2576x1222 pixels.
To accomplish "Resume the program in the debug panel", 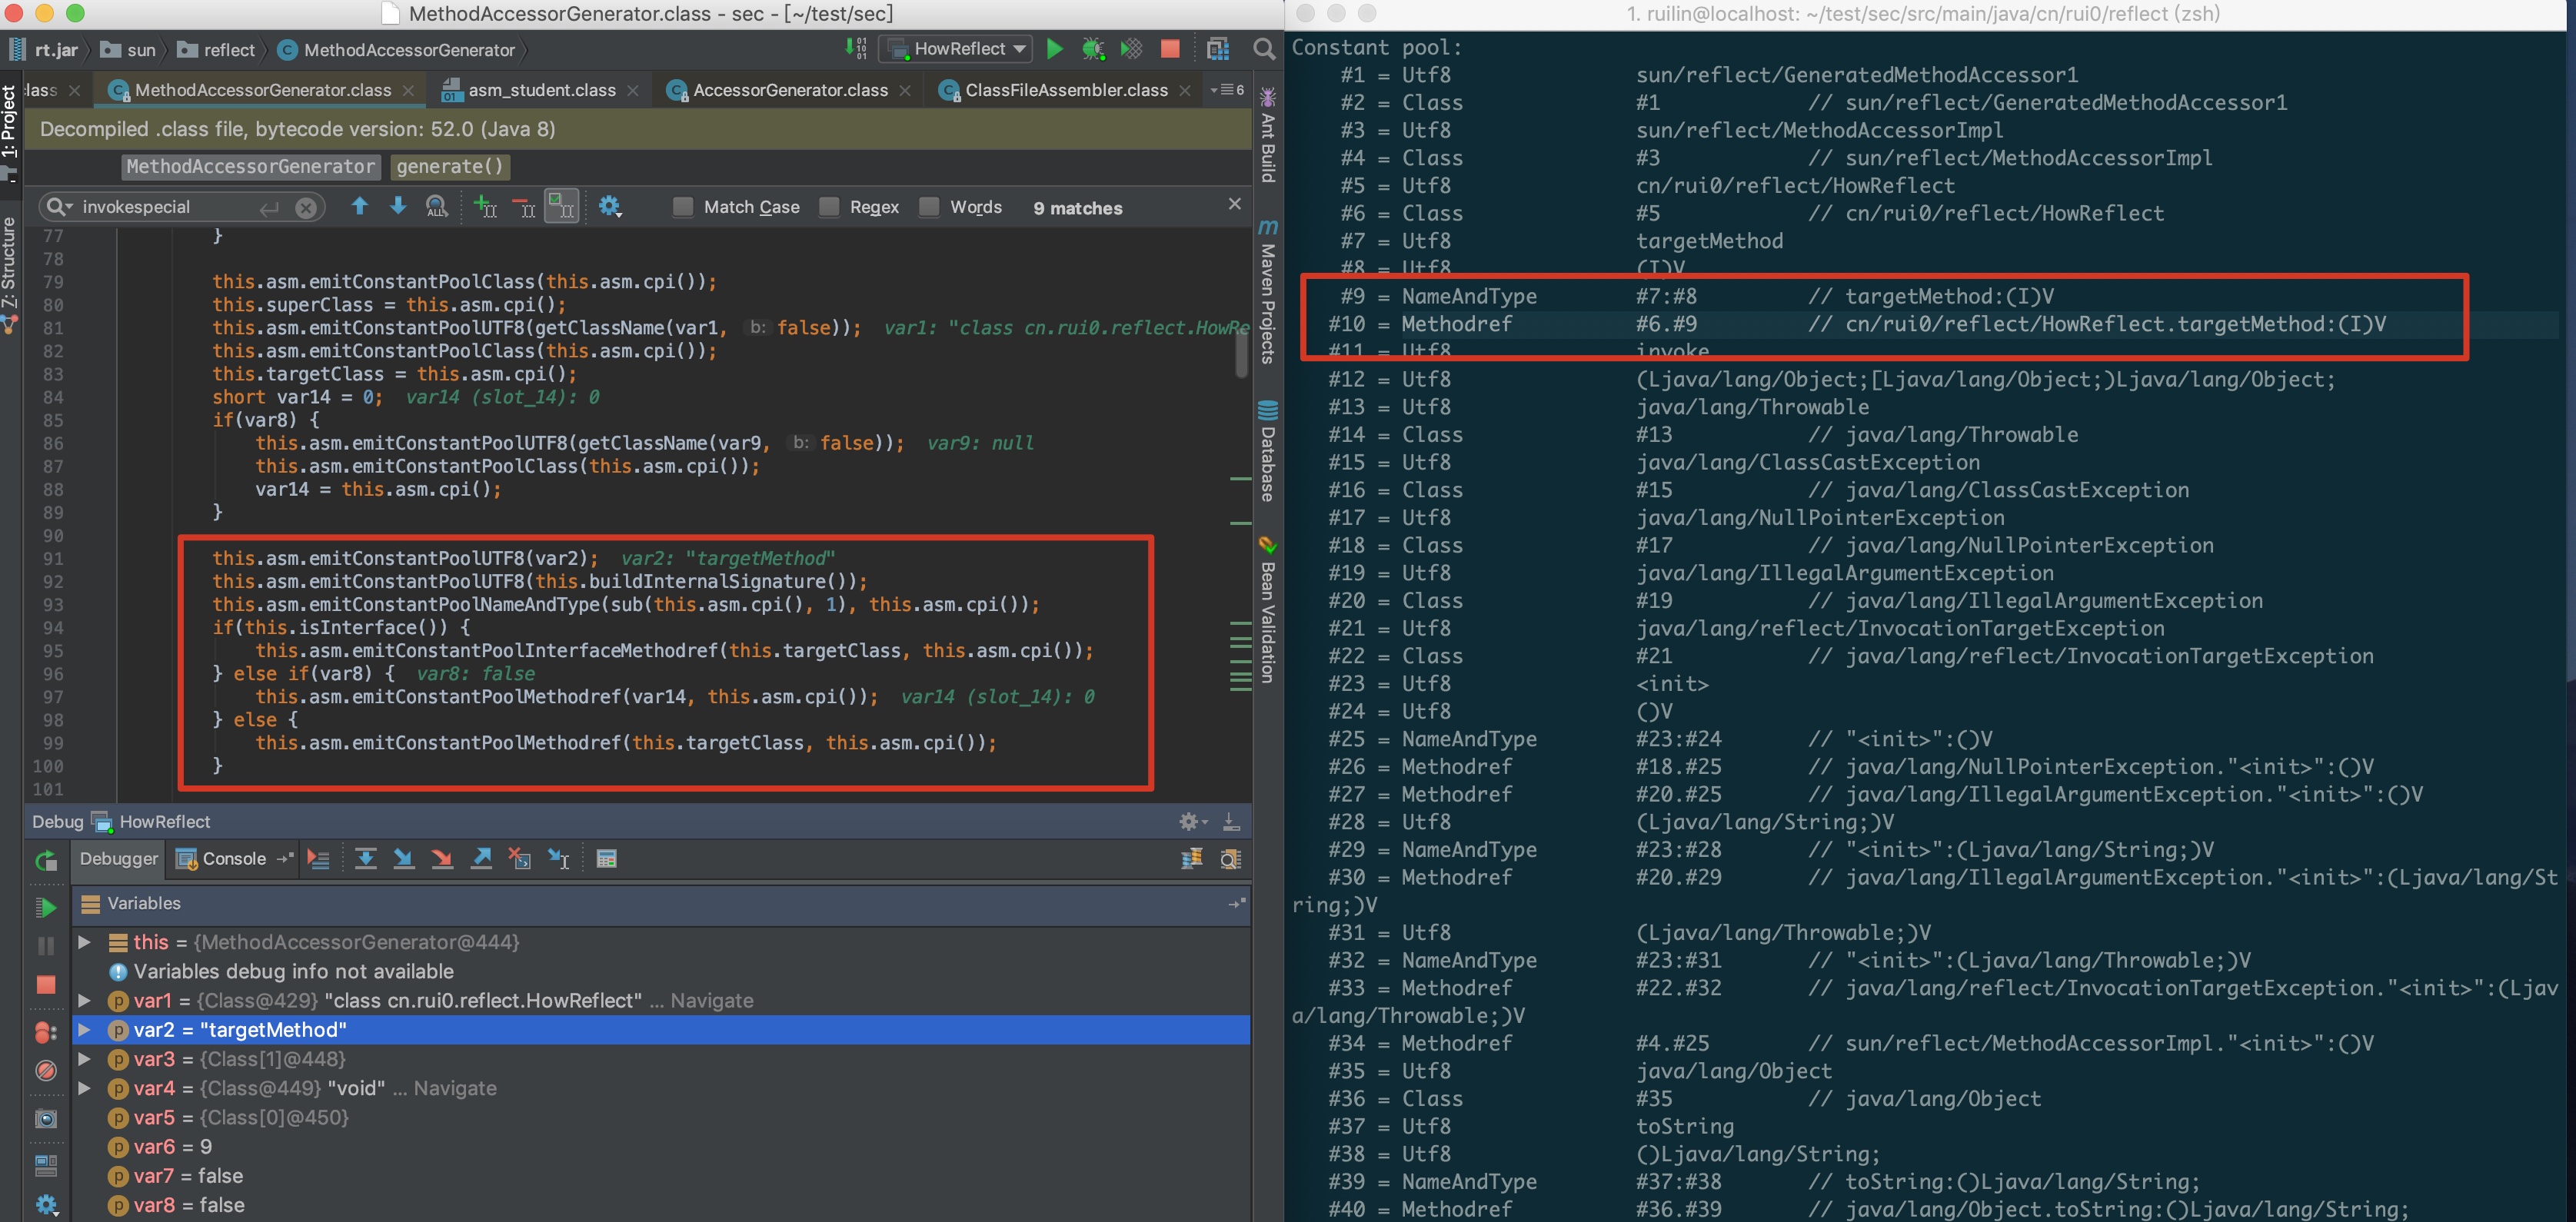I will point(46,906).
